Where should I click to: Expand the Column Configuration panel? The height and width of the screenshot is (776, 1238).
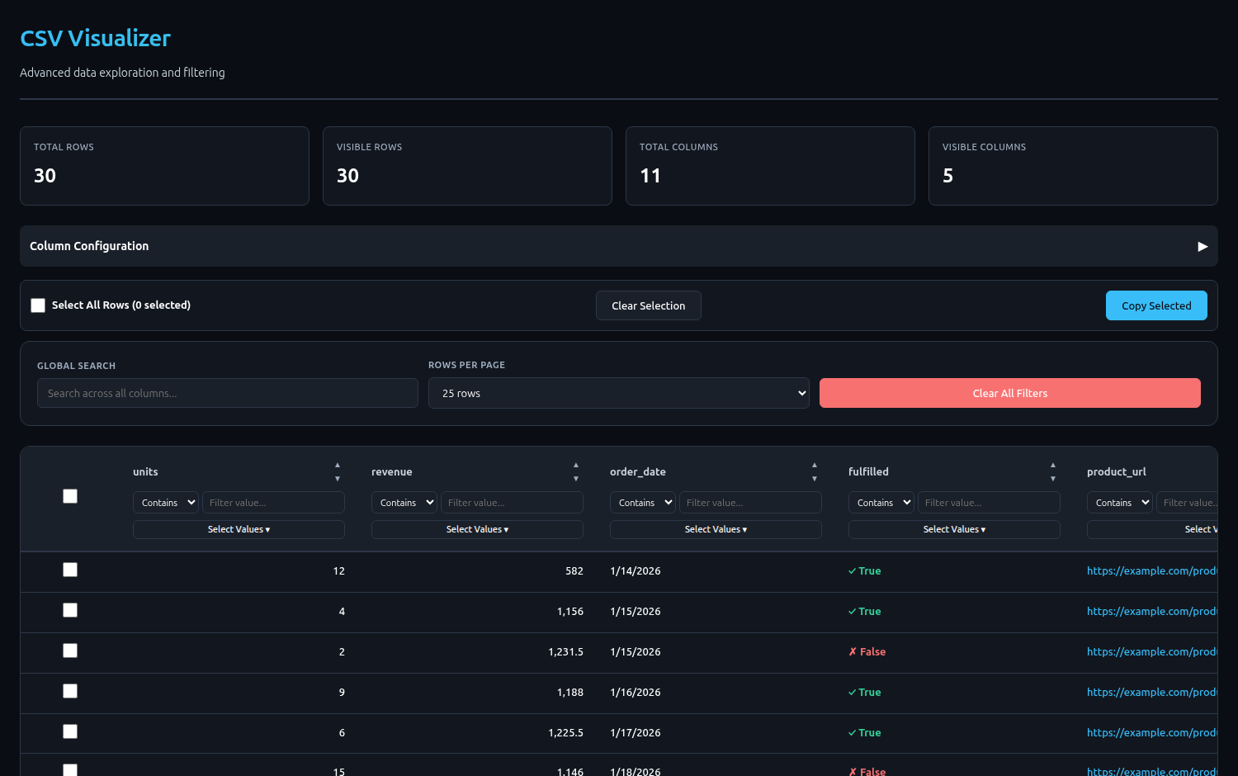[619, 246]
